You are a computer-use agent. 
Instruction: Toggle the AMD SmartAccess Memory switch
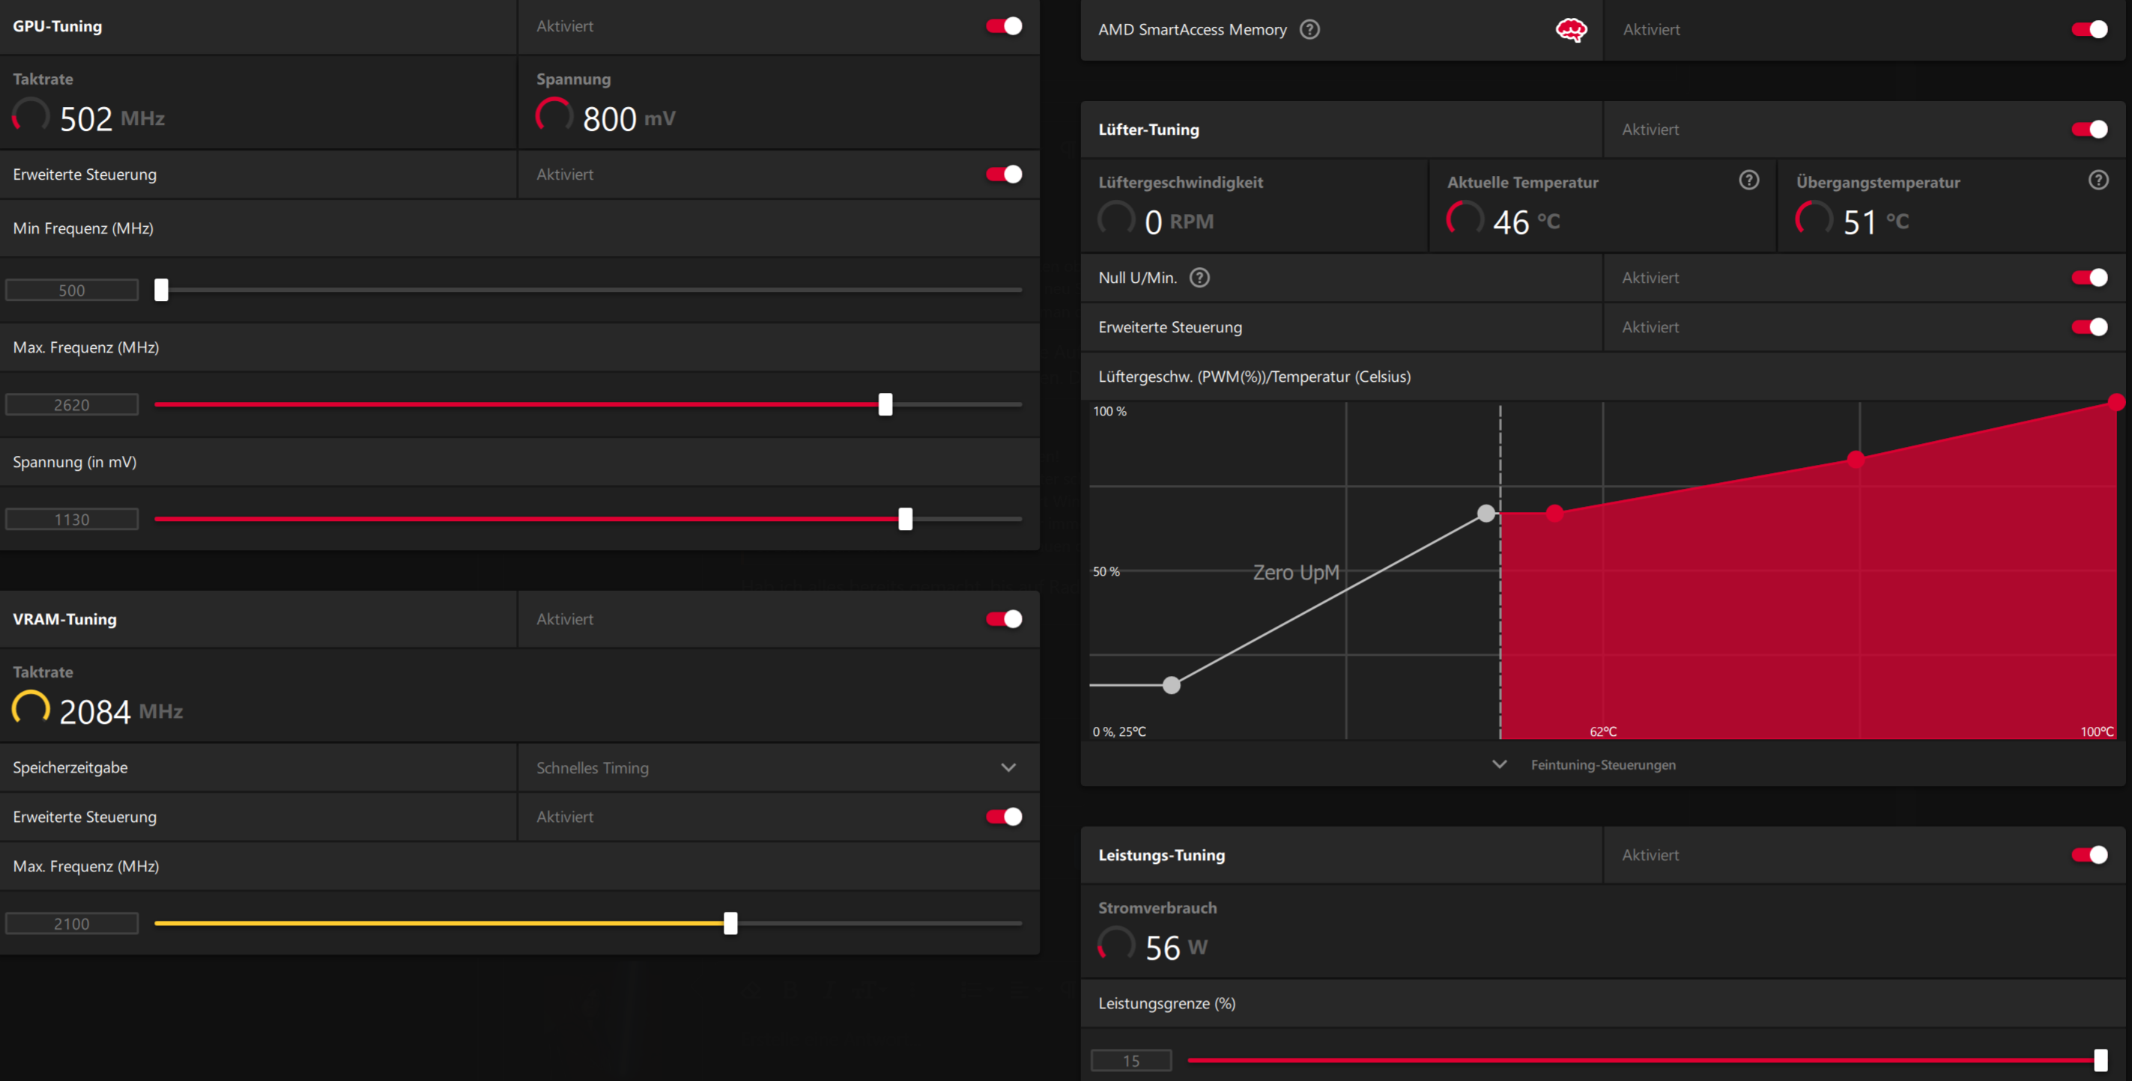(2089, 30)
